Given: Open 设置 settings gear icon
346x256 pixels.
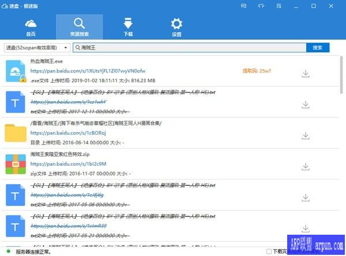Looking at the screenshot, I should (x=176, y=26).
